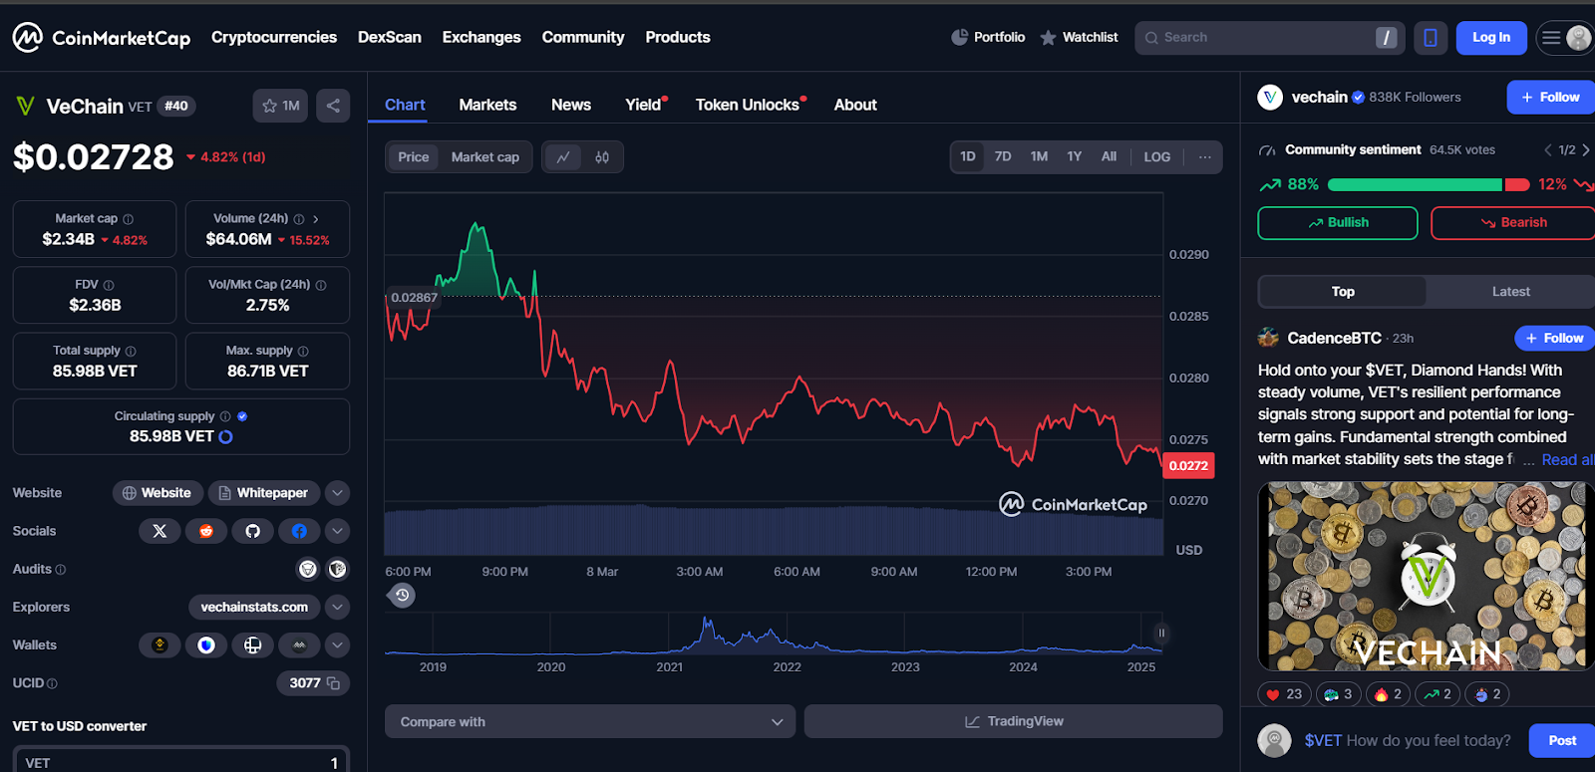Open second audit report icon

pyautogui.click(x=338, y=569)
